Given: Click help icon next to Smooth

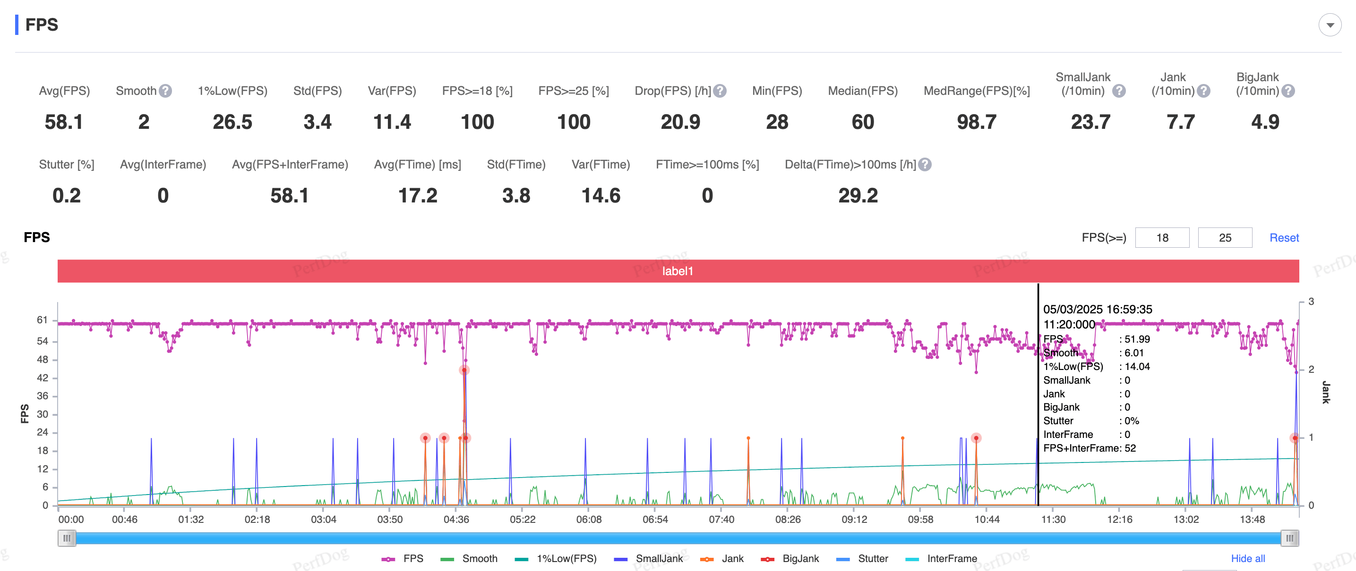Looking at the screenshot, I should (x=165, y=91).
